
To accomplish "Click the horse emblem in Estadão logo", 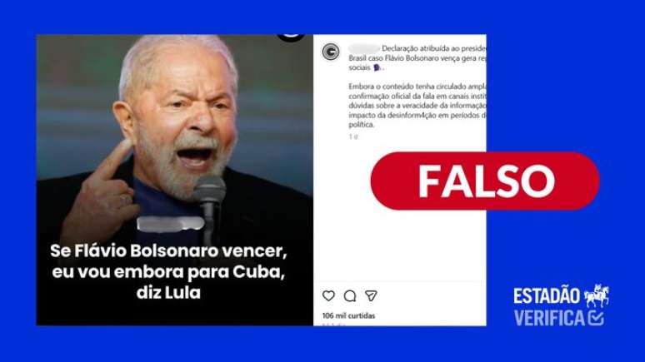I will 597,295.
